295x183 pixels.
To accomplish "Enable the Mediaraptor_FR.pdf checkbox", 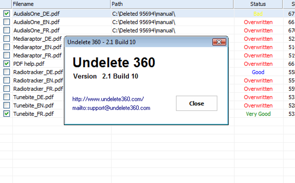I will (x=7, y=55).
